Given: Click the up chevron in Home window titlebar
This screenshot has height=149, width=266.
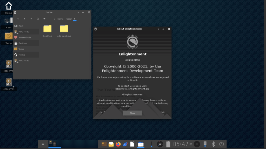Looking at the screenshot, I should pyautogui.click(x=83, y=12).
